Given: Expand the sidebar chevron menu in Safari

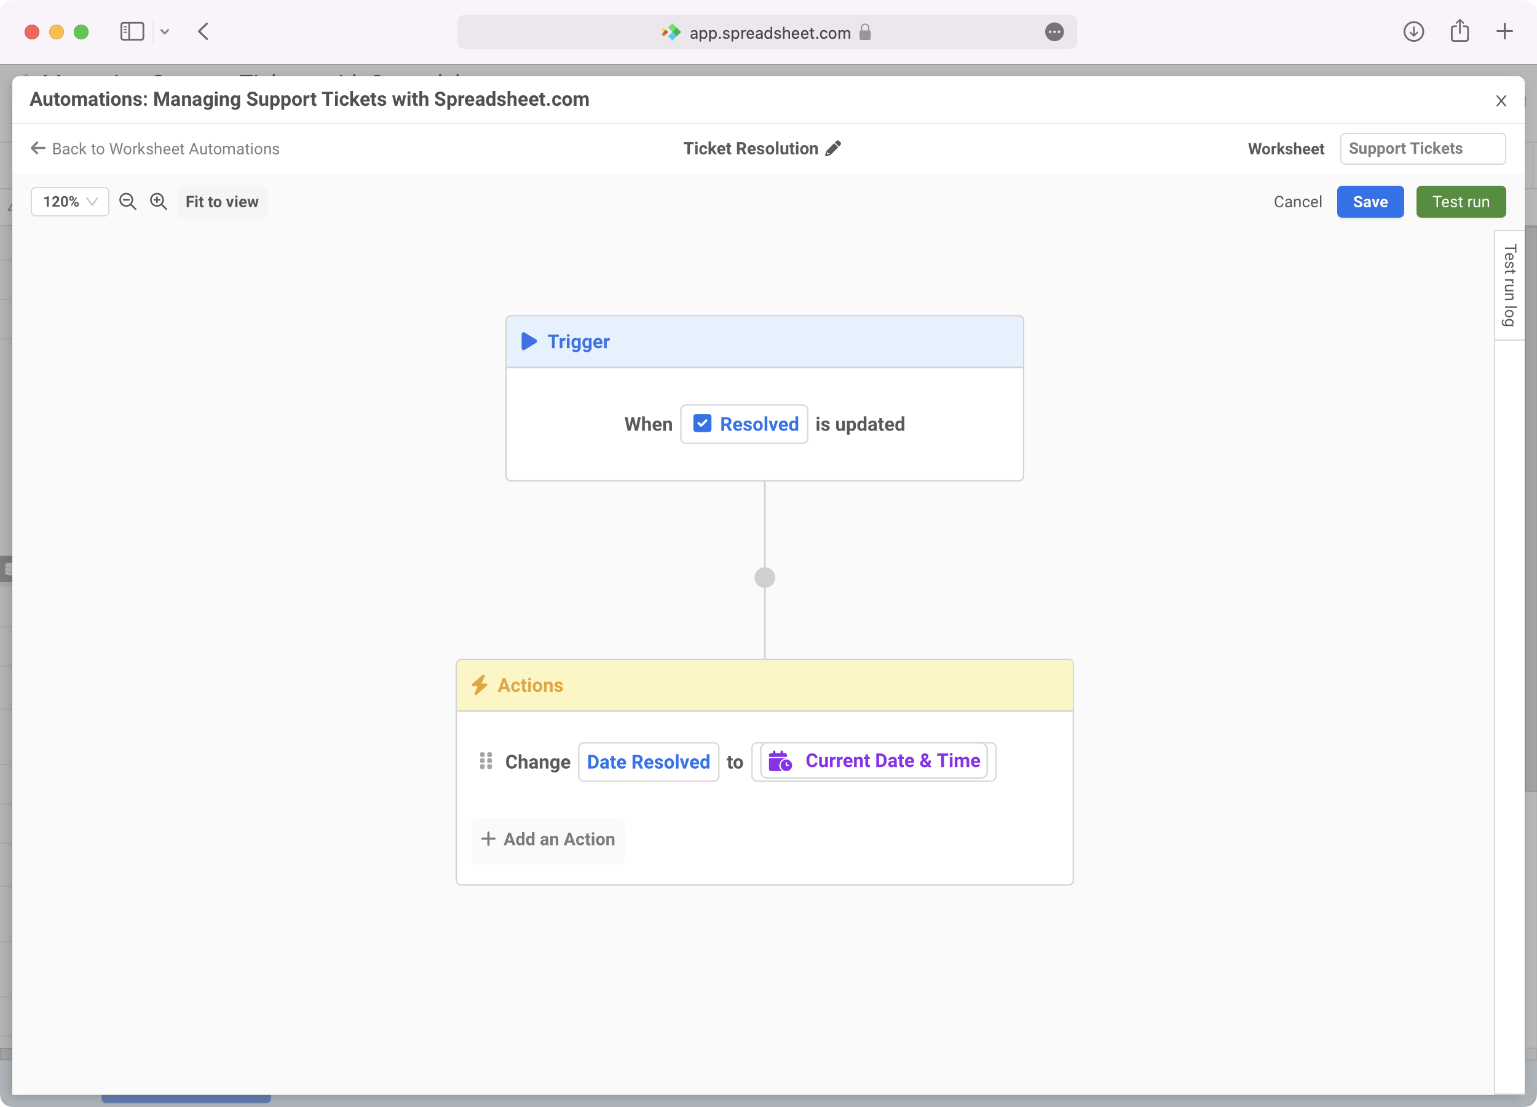Looking at the screenshot, I should click(x=165, y=32).
